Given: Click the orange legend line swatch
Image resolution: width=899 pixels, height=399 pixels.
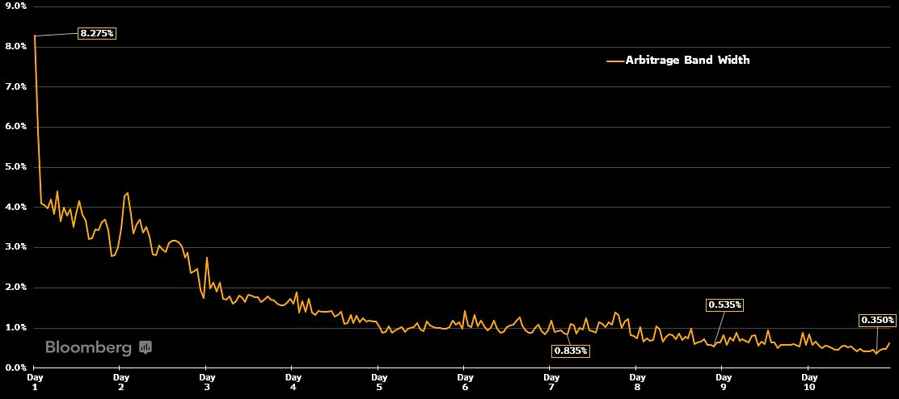Looking at the screenshot, I should point(615,61).
